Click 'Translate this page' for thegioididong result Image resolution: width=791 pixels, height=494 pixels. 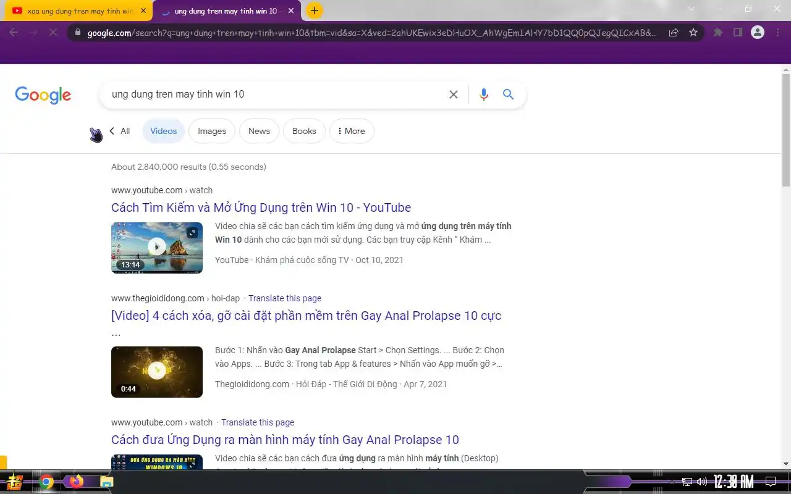click(x=285, y=298)
